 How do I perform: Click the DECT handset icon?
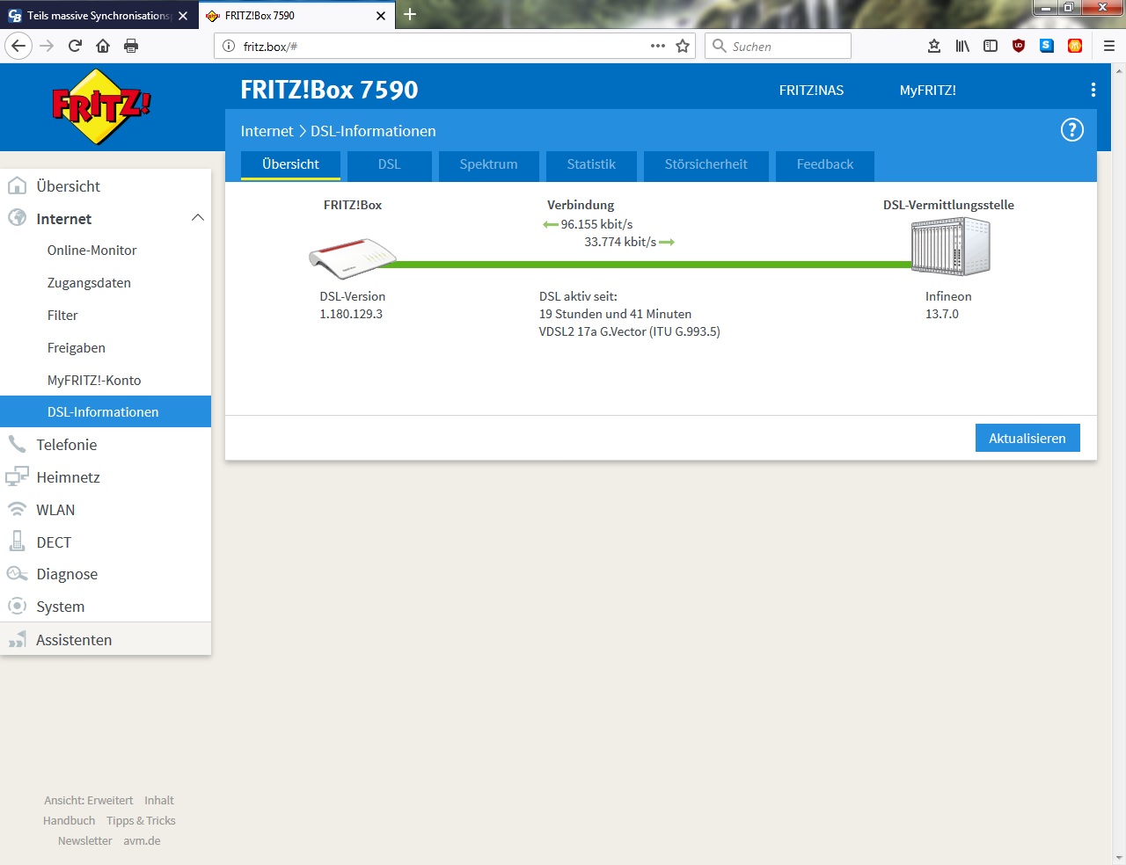click(x=17, y=541)
